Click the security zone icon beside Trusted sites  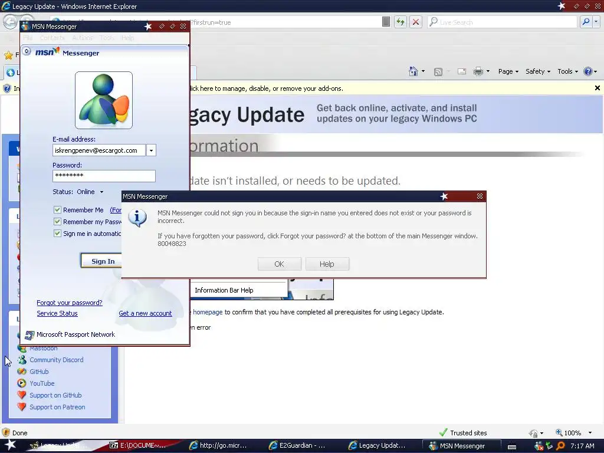pyautogui.click(x=533, y=433)
